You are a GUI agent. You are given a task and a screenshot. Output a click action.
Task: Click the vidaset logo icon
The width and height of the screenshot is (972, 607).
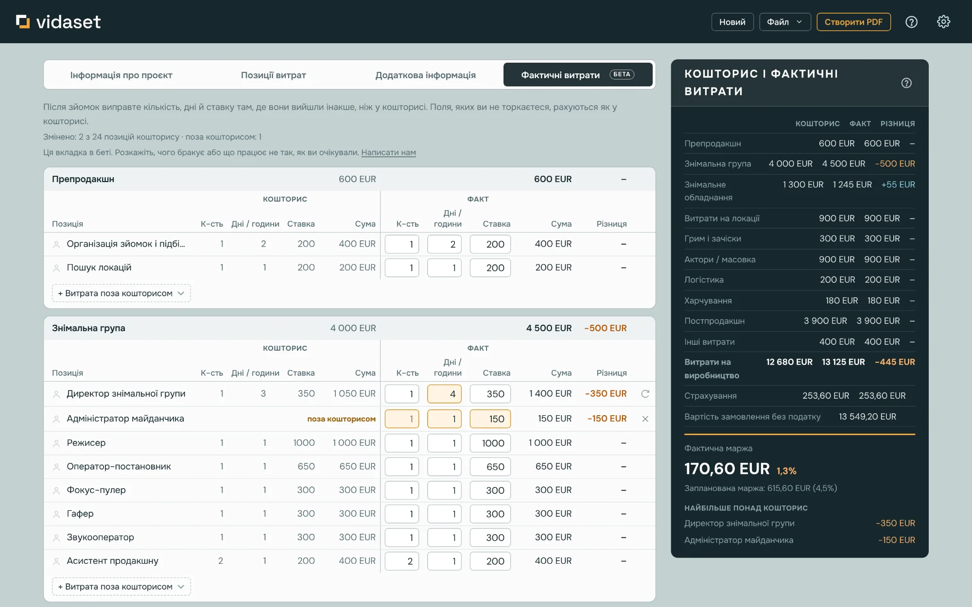[x=23, y=21]
